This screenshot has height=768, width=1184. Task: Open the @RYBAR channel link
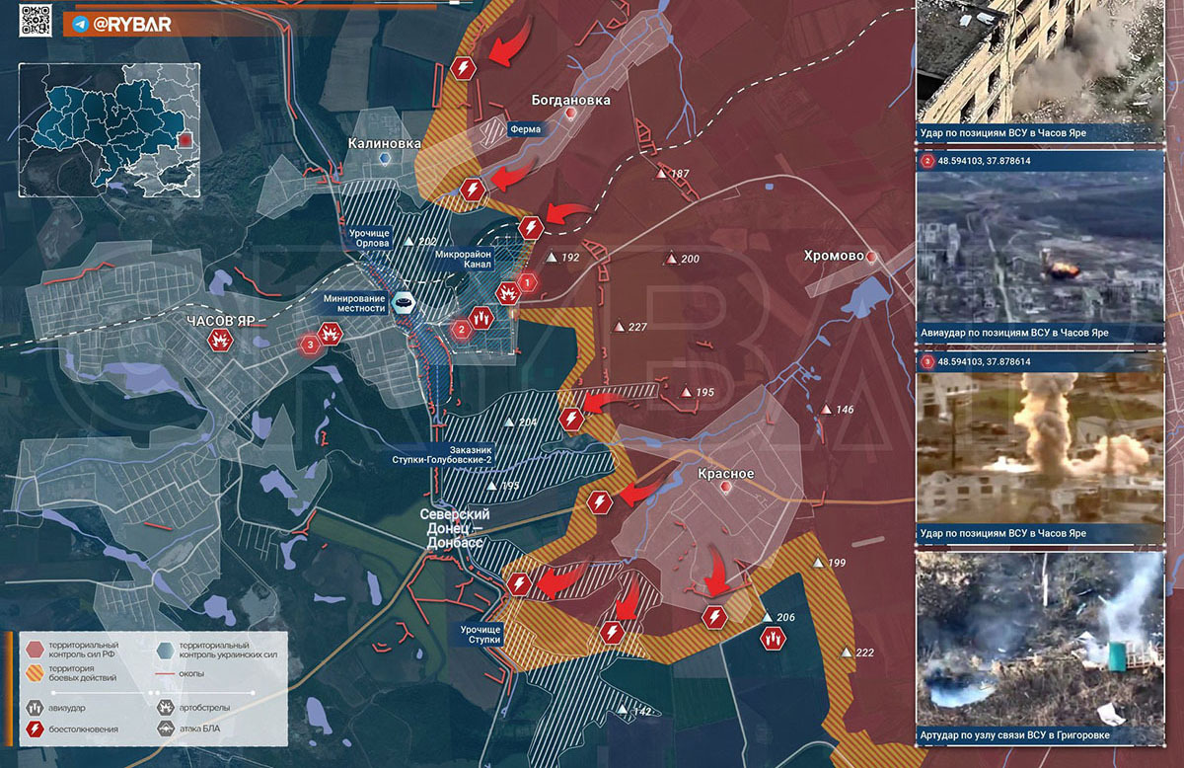click(x=120, y=24)
